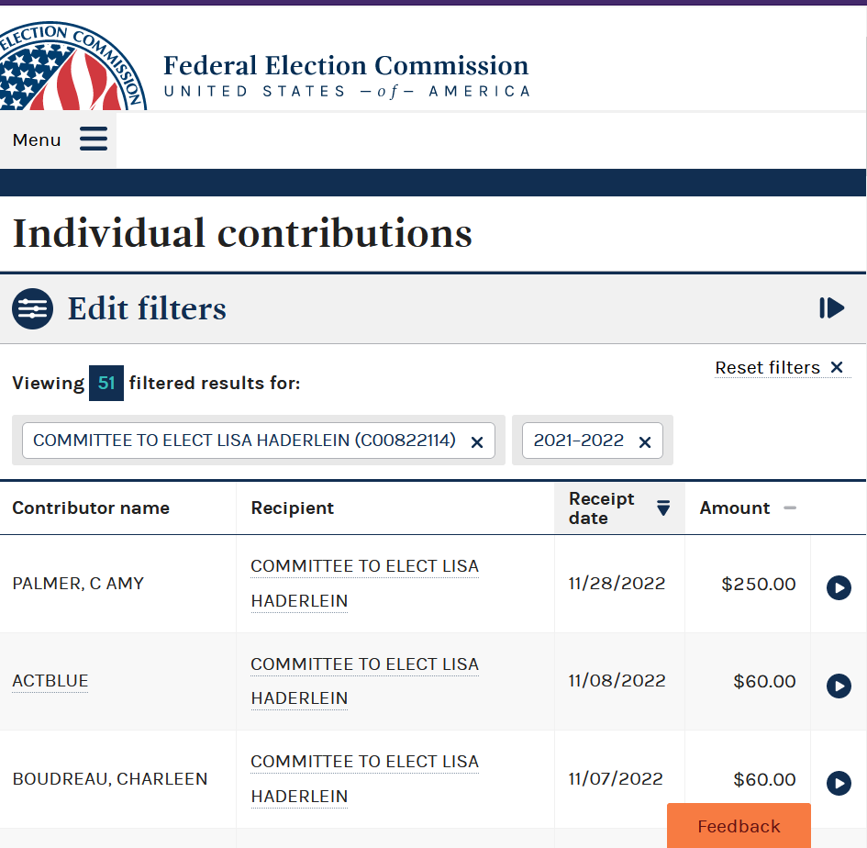Click the orange Feedback button
The width and height of the screenshot is (867, 848).
coord(739,826)
